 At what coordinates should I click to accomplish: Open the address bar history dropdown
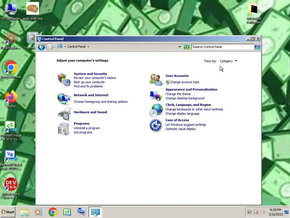[180, 47]
